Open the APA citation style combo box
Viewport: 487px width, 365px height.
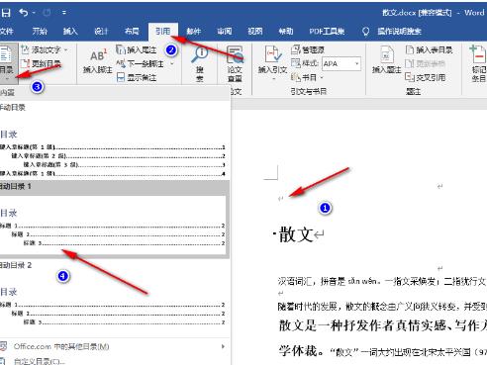click(x=341, y=63)
